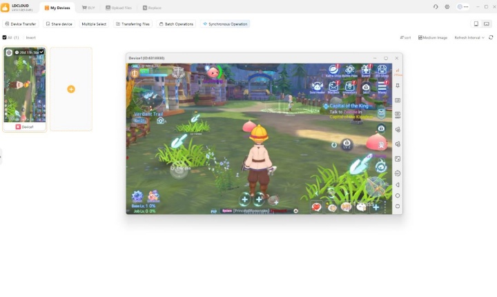The width and height of the screenshot is (497, 297).
Task: Open Transferring Files
Action: pos(133,23)
